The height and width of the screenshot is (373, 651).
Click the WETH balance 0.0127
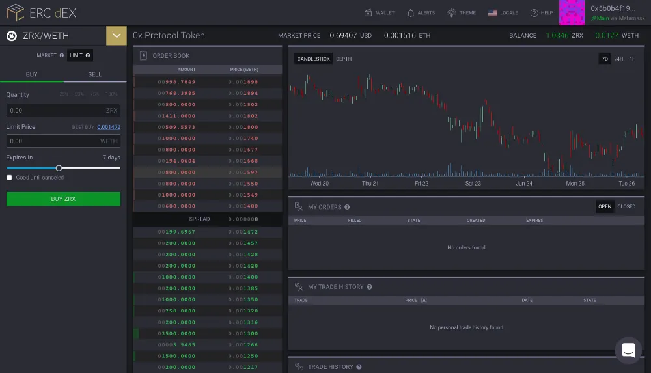click(607, 36)
